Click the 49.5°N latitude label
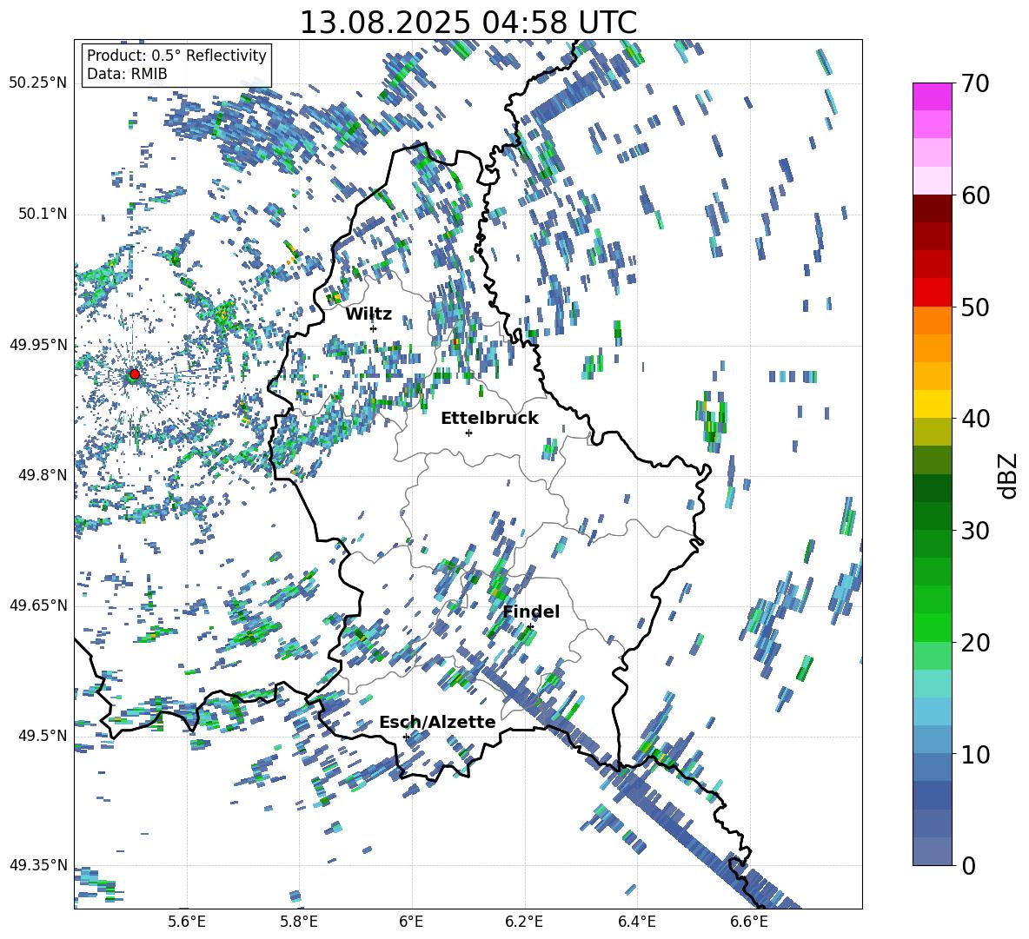The width and height of the screenshot is (1029, 939). point(42,735)
